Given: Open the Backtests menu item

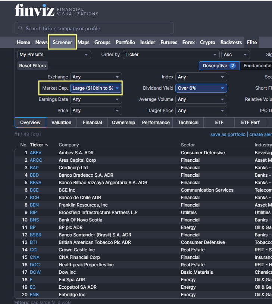Looking at the screenshot, I should point(231,42).
